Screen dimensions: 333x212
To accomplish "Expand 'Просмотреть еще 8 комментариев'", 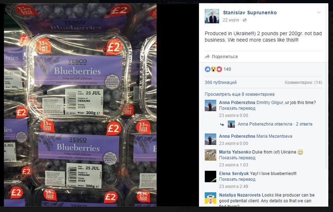I will point(240,94).
